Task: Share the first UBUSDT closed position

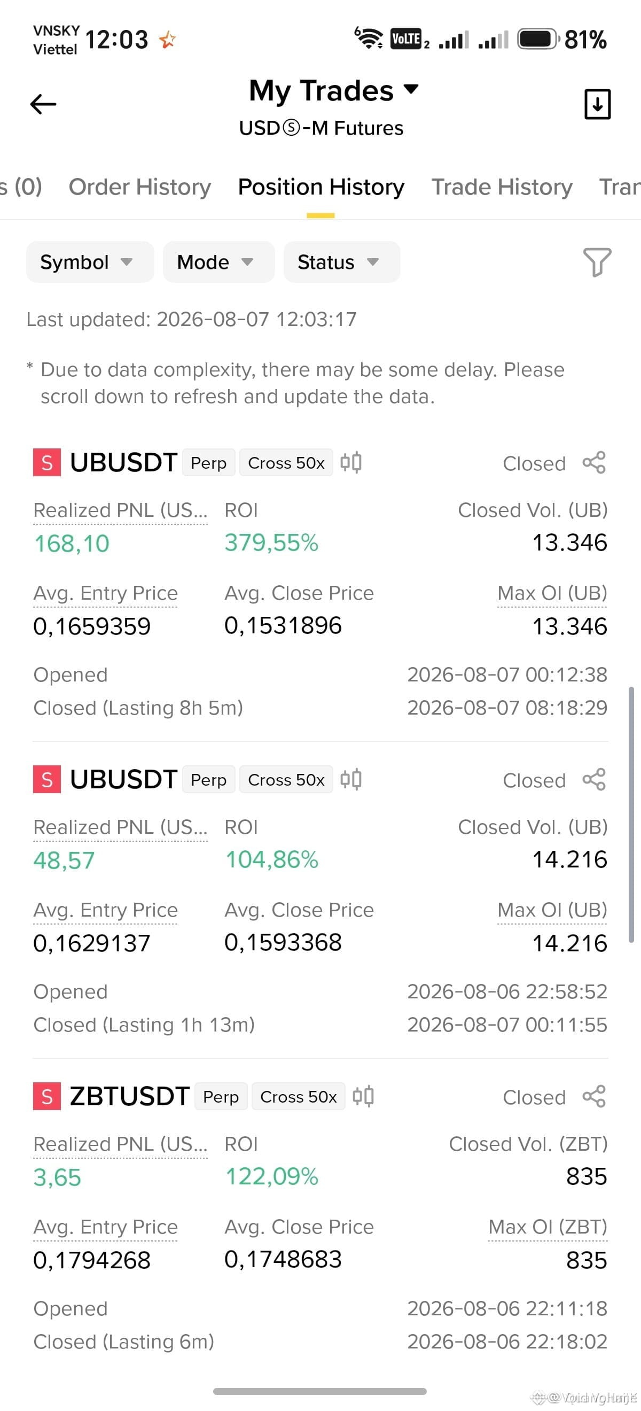Action: point(594,463)
